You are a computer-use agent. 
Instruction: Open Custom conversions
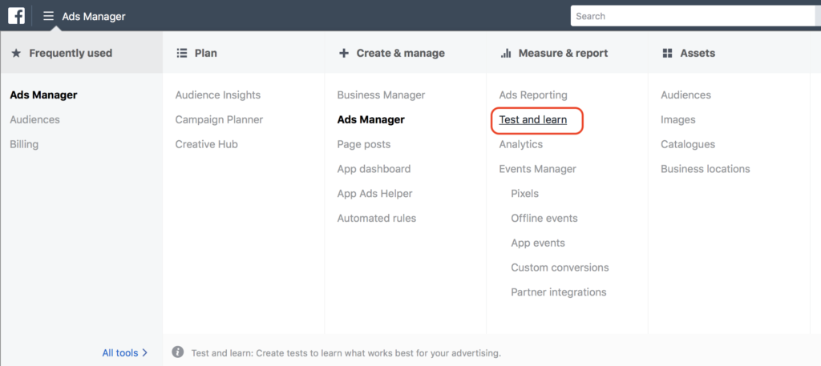(560, 267)
